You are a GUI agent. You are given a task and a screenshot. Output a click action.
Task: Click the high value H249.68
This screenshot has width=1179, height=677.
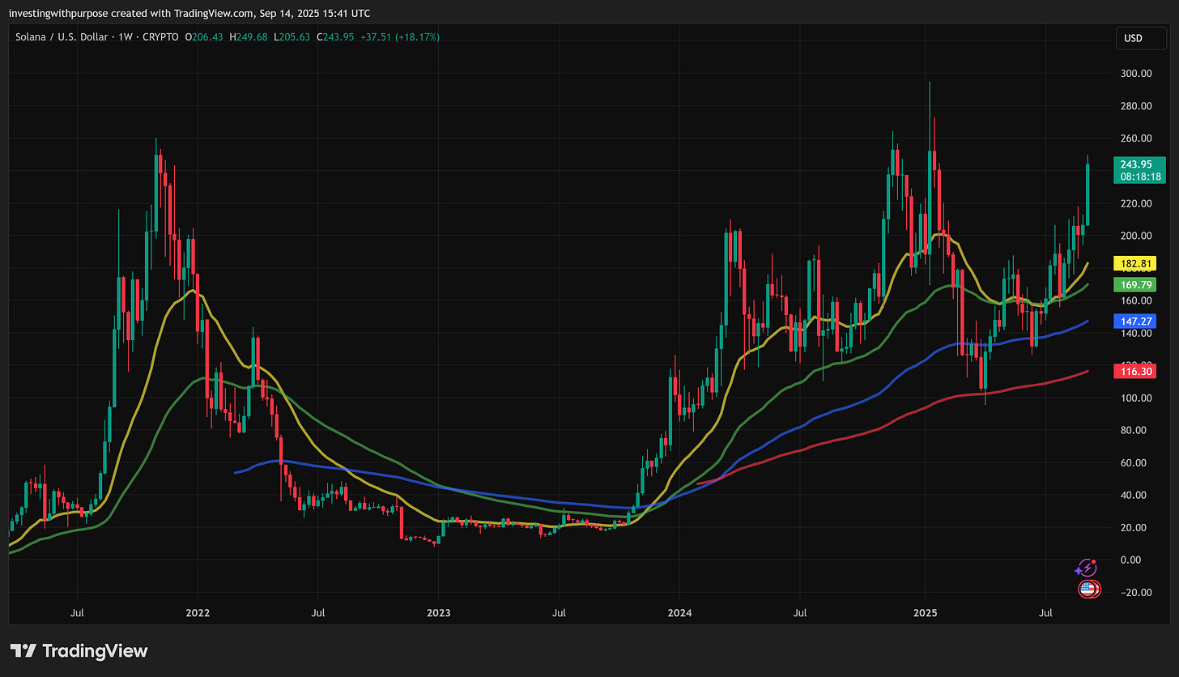click(x=249, y=37)
